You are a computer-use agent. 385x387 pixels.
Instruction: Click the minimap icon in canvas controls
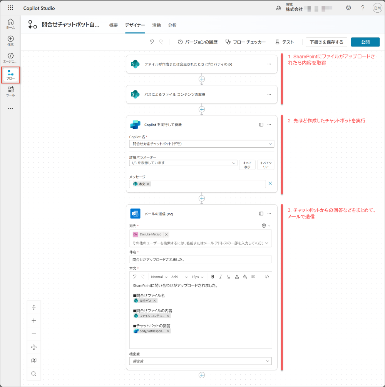[34, 360]
